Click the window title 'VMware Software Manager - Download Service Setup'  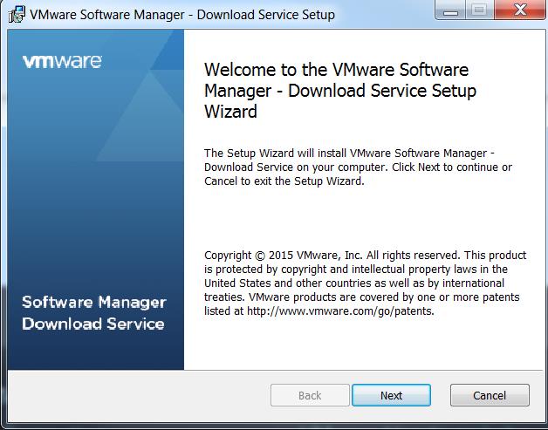182,15
